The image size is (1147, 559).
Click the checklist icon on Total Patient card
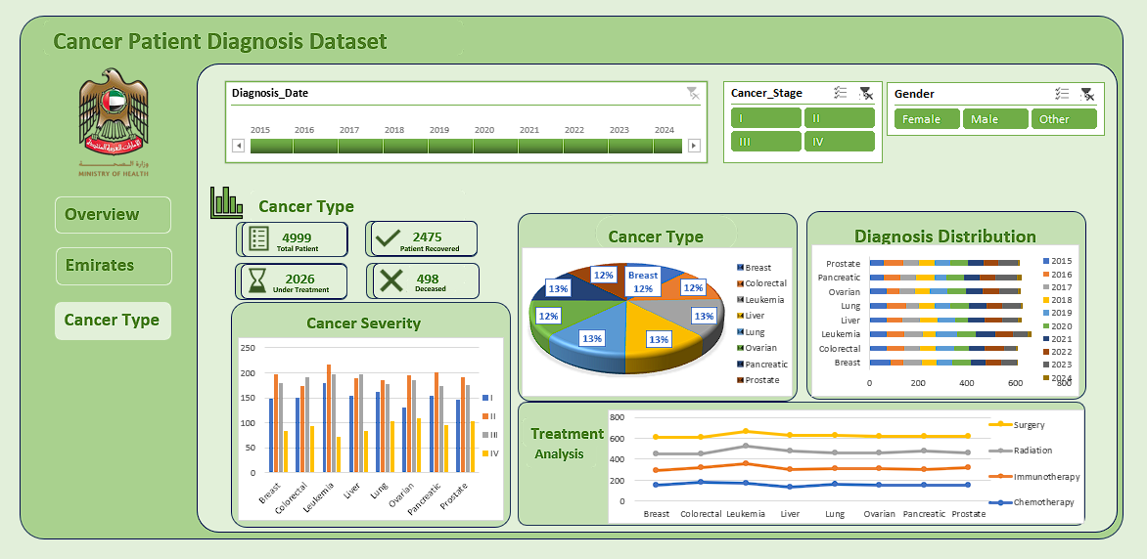point(258,237)
